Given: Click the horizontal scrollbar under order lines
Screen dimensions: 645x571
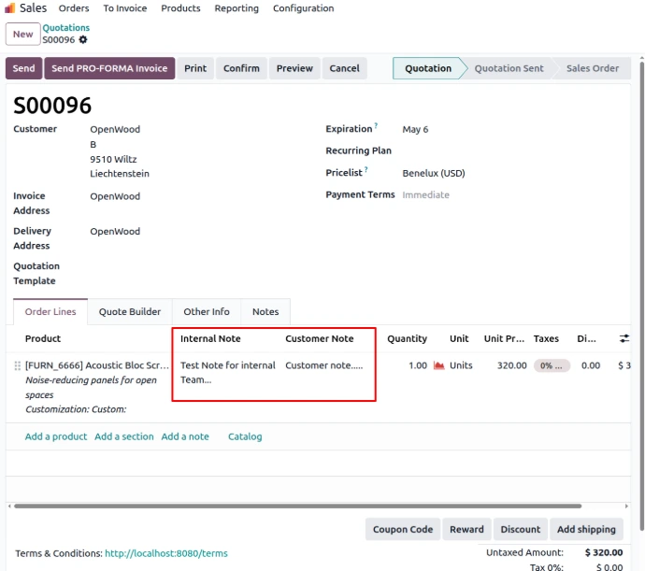Looking at the screenshot, I should pyautogui.click(x=308, y=506).
